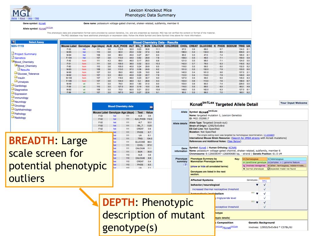Expand the Glucose_Tolerance folder

click(16, 73)
